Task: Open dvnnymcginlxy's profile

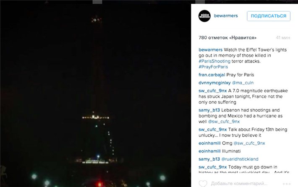Action: click(214, 83)
